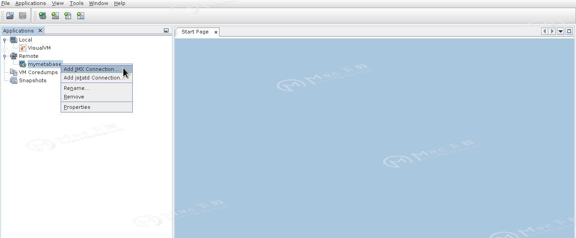The width and height of the screenshot is (576, 238).
Task: Click the mymetabase remote host icon
Action: point(23,64)
